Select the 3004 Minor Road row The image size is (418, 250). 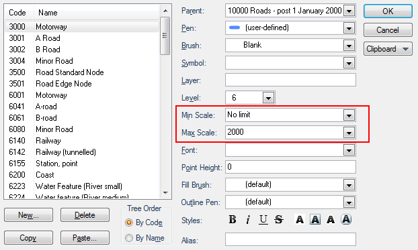pos(82,61)
